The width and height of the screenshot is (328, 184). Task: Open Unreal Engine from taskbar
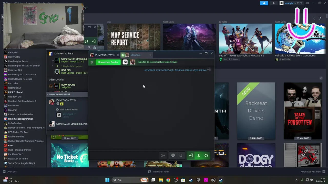[213, 180]
